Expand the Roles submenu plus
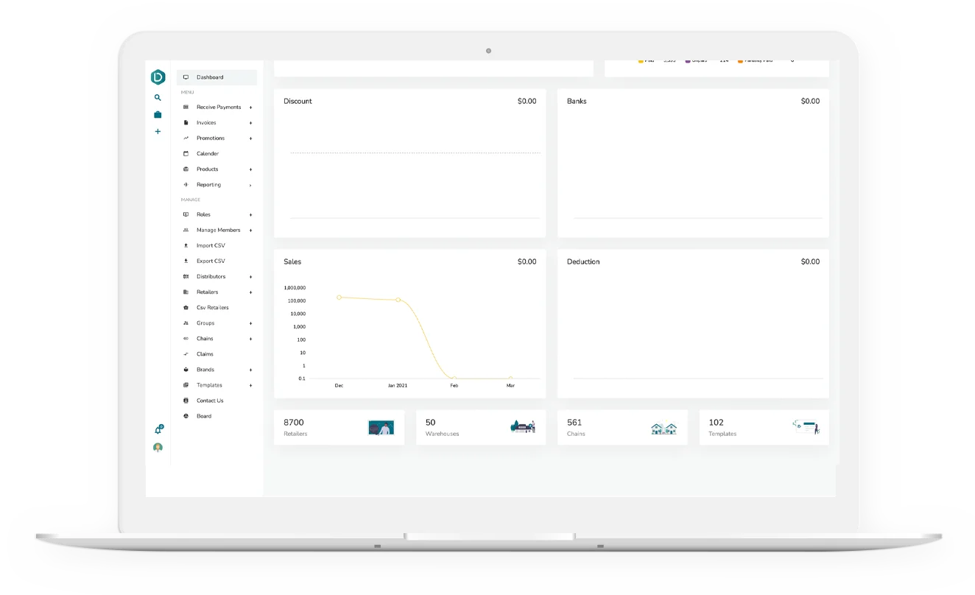Screen dimensions: 975x595 (250, 215)
